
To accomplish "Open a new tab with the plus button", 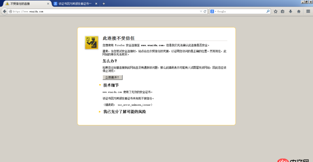I will (x=104, y=4).
